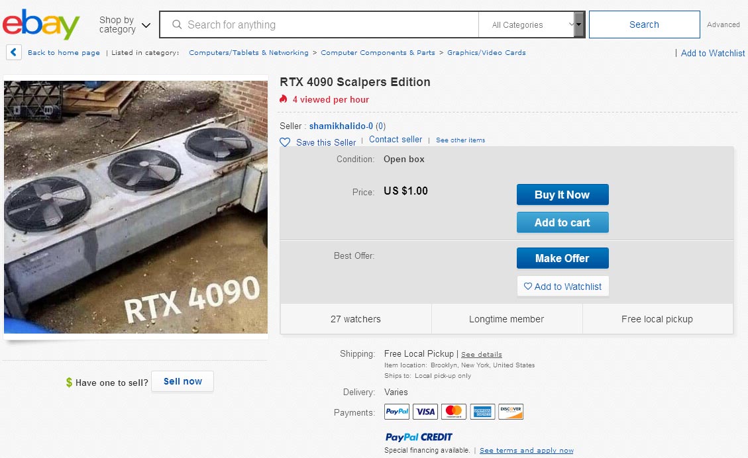The height and width of the screenshot is (458, 748).
Task: Toggle Add to Watchlist heart button
Action: pyautogui.click(x=562, y=287)
